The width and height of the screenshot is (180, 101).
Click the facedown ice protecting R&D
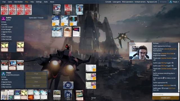68,85
